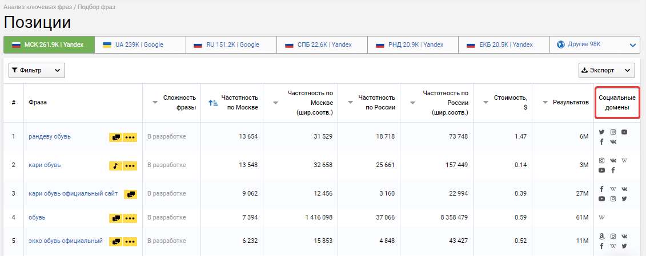Click the value 1 416 098
The image size is (646, 256).
[x=319, y=217]
